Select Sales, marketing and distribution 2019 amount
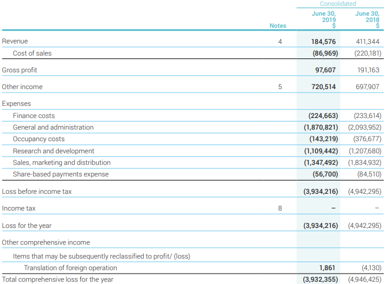This screenshot has height=284, width=387. (321, 163)
